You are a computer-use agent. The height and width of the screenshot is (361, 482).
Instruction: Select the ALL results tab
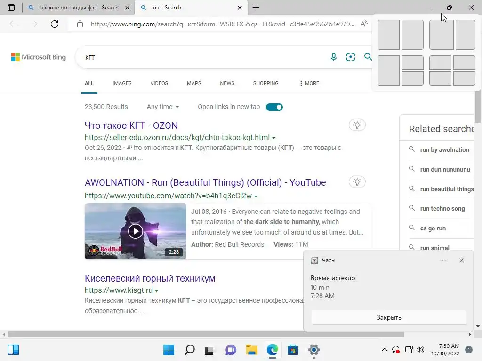point(89,83)
